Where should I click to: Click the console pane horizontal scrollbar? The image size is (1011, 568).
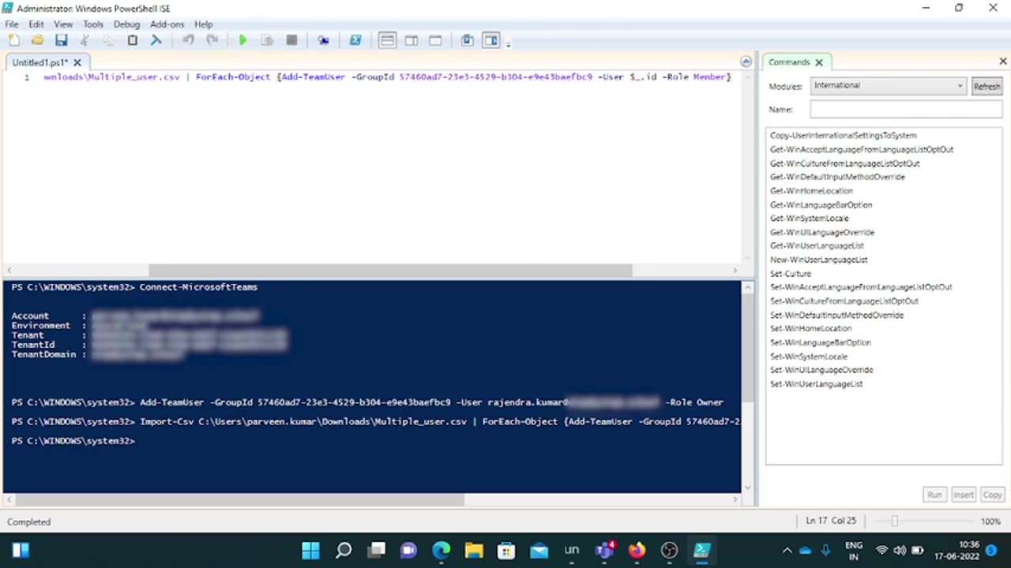coord(240,499)
